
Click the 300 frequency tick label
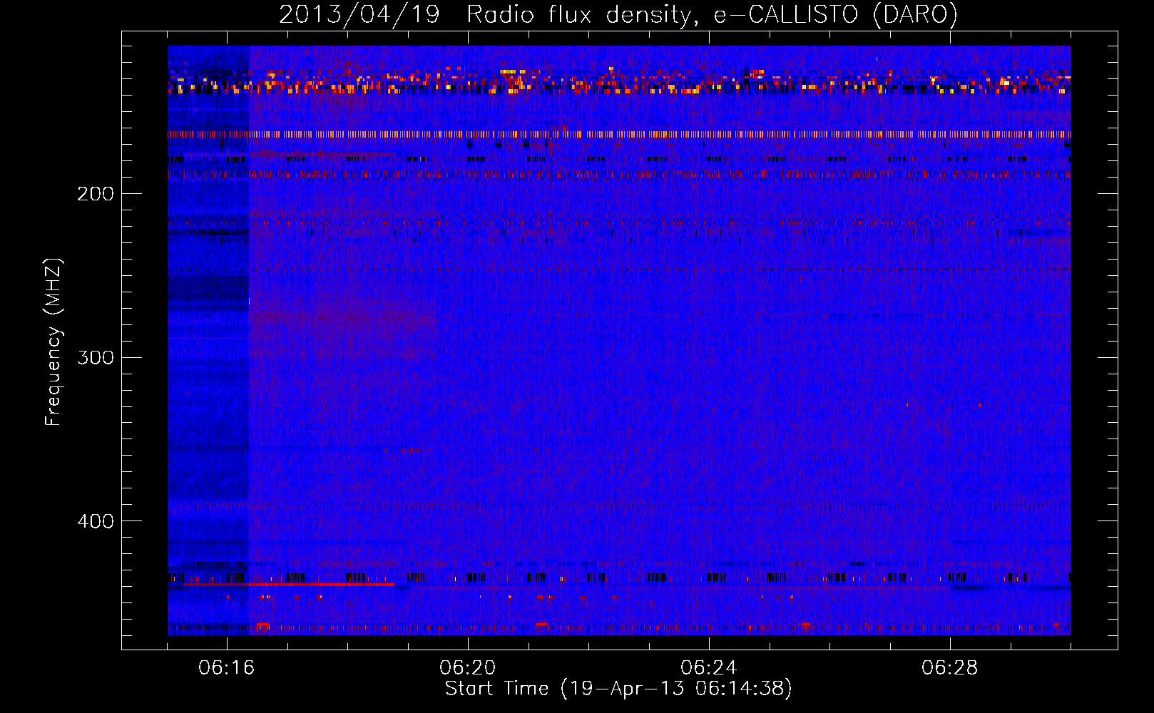(x=96, y=357)
